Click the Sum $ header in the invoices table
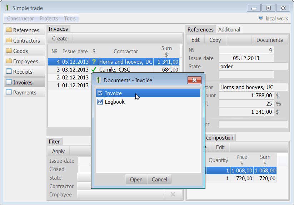 (166, 51)
